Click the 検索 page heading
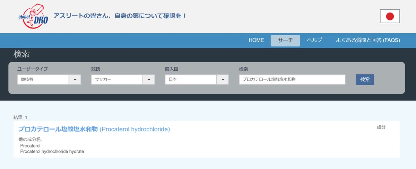This screenshot has height=169, width=416. click(x=21, y=54)
